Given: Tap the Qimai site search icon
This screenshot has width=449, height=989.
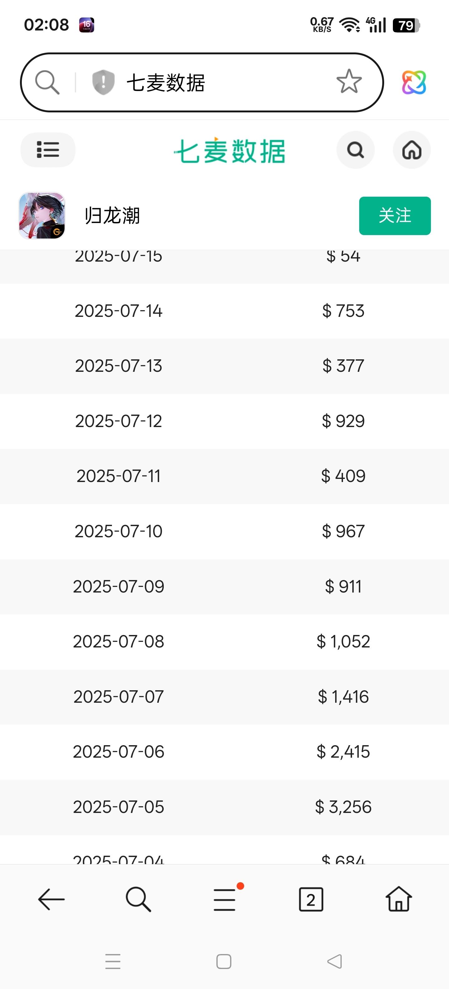Looking at the screenshot, I should [x=355, y=150].
